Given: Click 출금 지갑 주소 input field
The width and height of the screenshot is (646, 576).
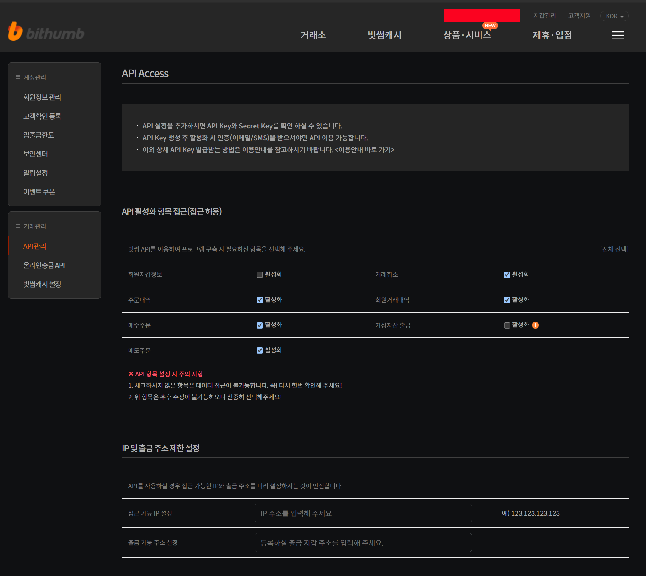Looking at the screenshot, I should click(363, 543).
